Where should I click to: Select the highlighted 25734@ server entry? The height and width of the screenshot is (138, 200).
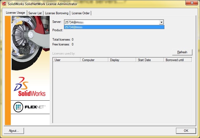pos(114,27)
